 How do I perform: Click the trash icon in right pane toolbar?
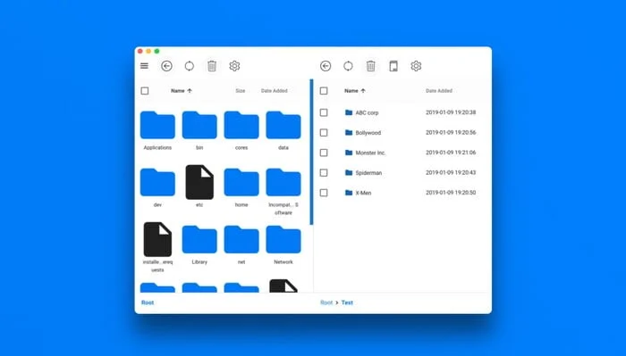pyautogui.click(x=370, y=66)
